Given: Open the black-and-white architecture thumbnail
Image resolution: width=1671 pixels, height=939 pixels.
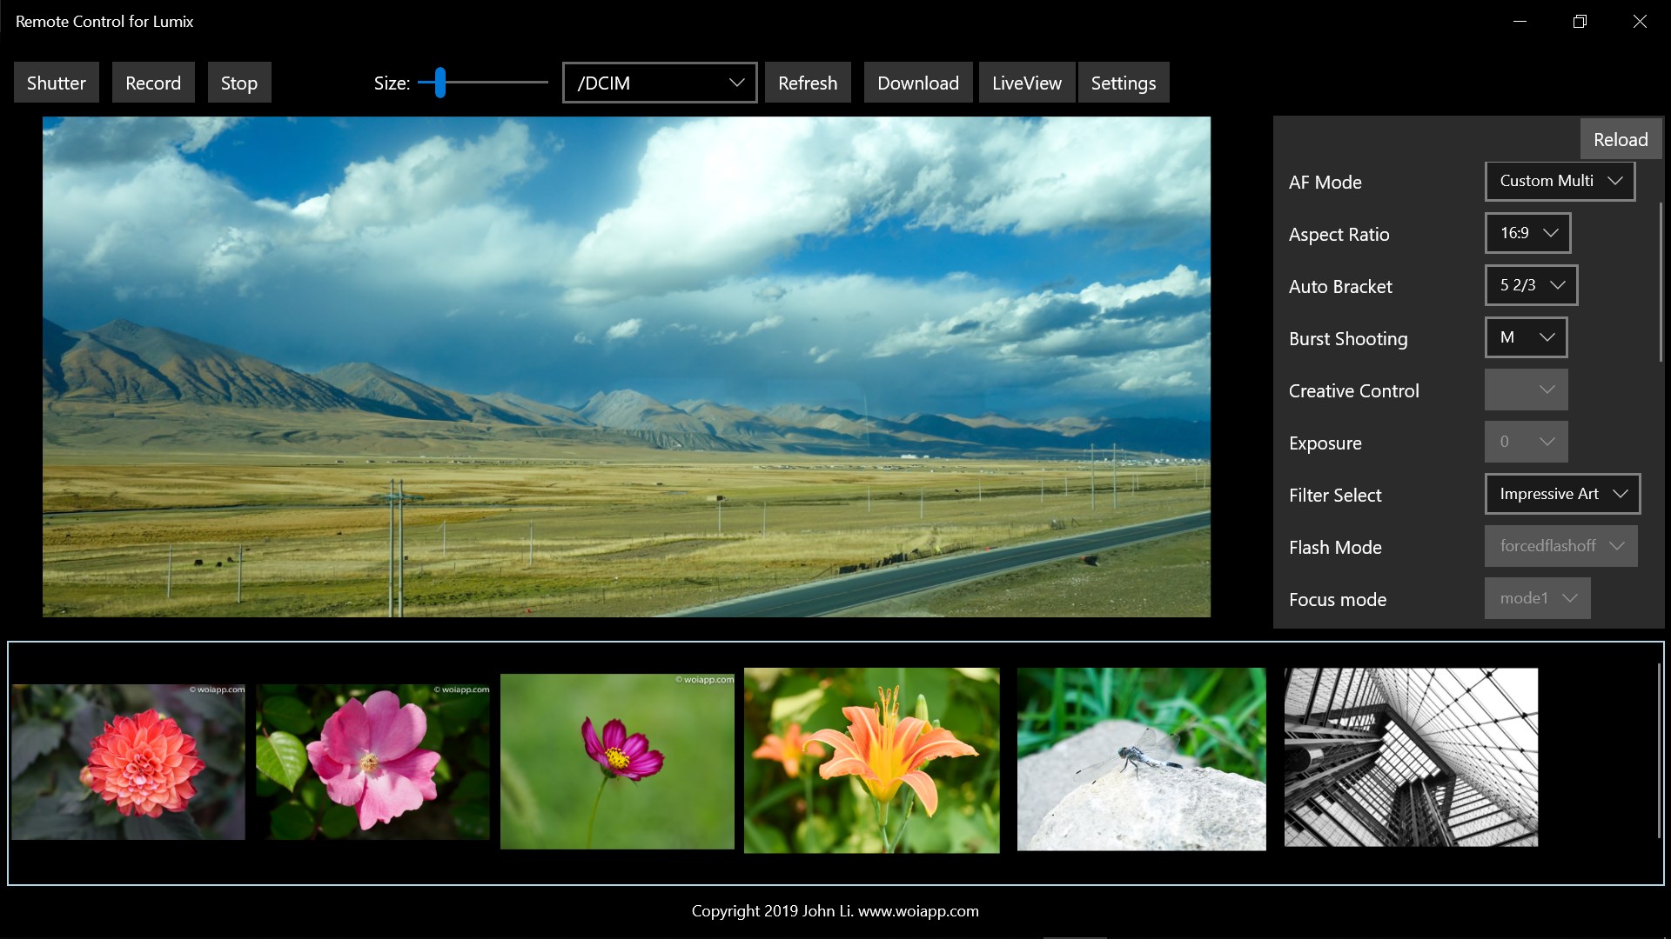Looking at the screenshot, I should [x=1410, y=757].
